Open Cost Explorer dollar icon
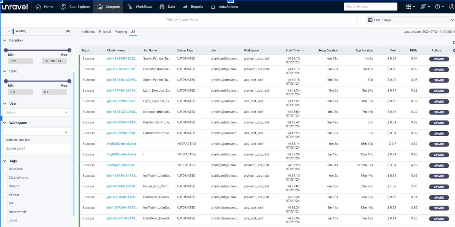455x227 pixels. (63, 7)
